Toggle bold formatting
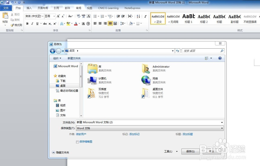 point(27,23)
